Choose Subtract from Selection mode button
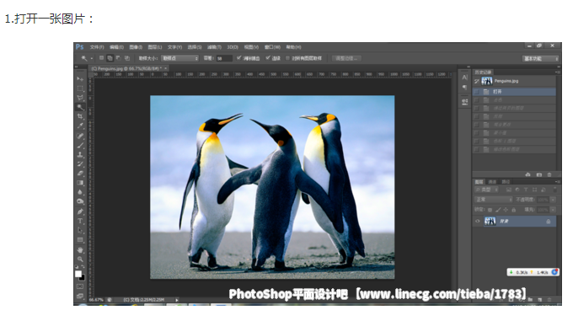573x310 pixels. point(119,58)
